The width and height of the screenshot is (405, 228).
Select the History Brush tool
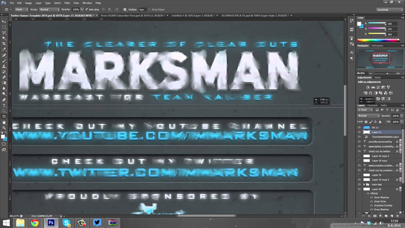[x=4, y=72]
